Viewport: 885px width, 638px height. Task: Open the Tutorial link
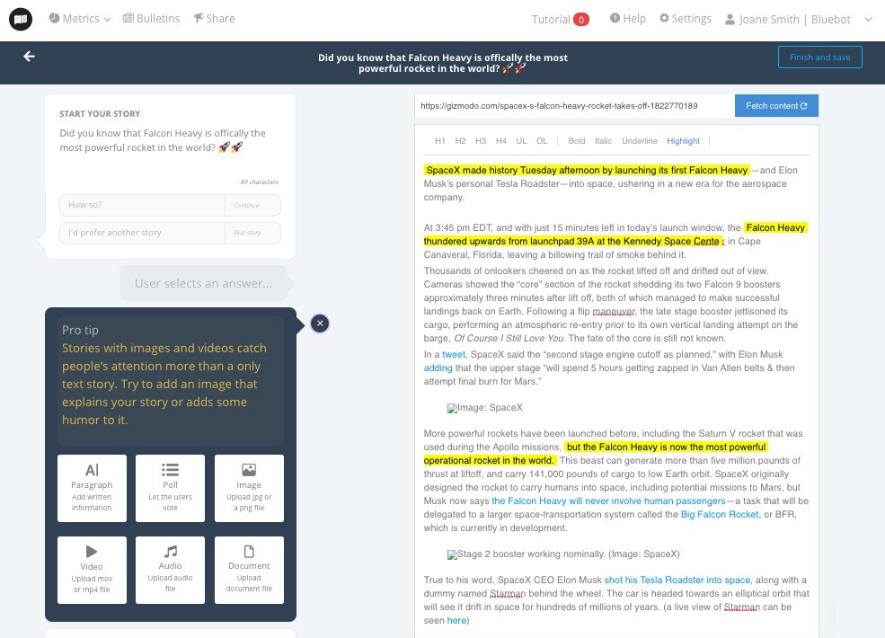[x=551, y=19]
